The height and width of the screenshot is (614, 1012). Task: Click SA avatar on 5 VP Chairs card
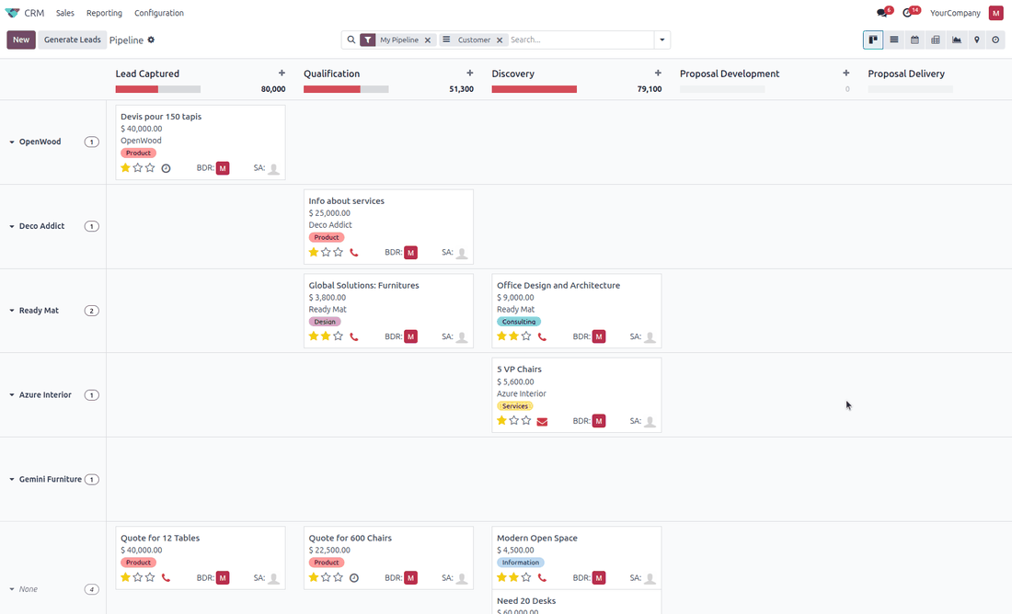(650, 421)
